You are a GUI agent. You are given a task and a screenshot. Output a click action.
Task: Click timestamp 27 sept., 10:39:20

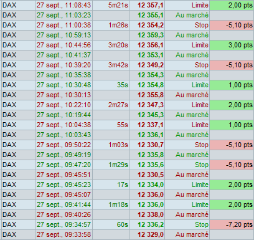pyautogui.click(x=63, y=65)
